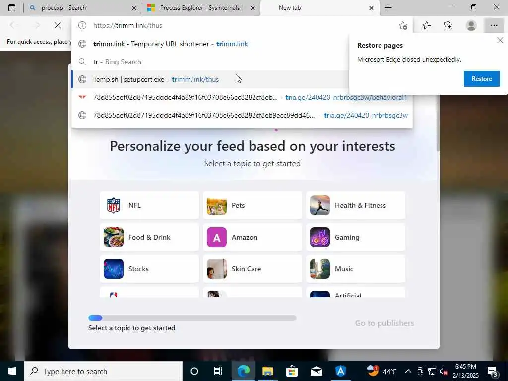Select the Skin Care topic
The image size is (508, 381).
253,269
